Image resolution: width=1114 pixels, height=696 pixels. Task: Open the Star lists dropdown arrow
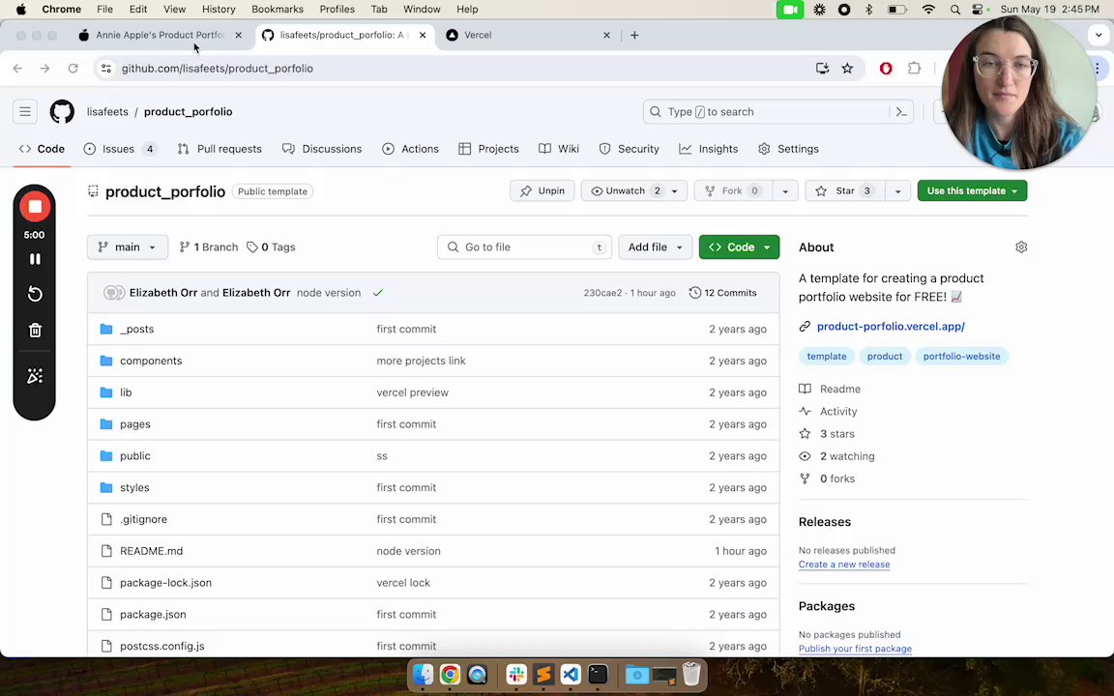tap(898, 190)
